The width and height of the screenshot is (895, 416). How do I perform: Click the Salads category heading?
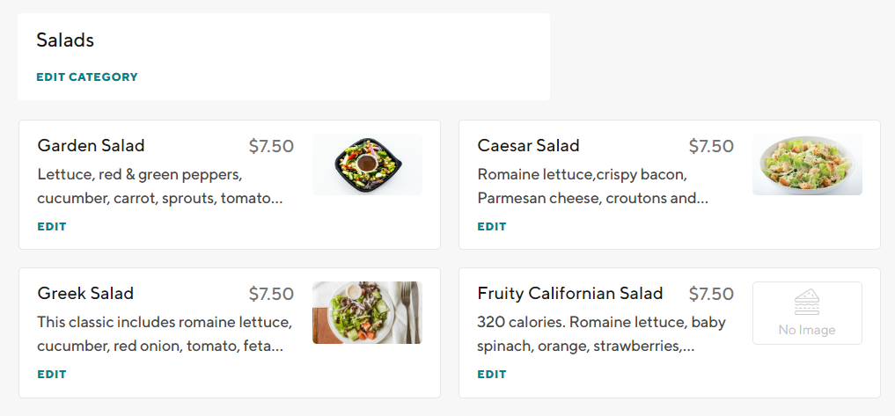(x=65, y=40)
